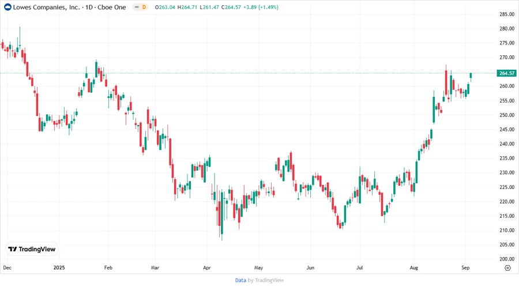The width and height of the screenshot is (519, 287).
Task: Click the Data link below the chart
Action: pos(240,280)
